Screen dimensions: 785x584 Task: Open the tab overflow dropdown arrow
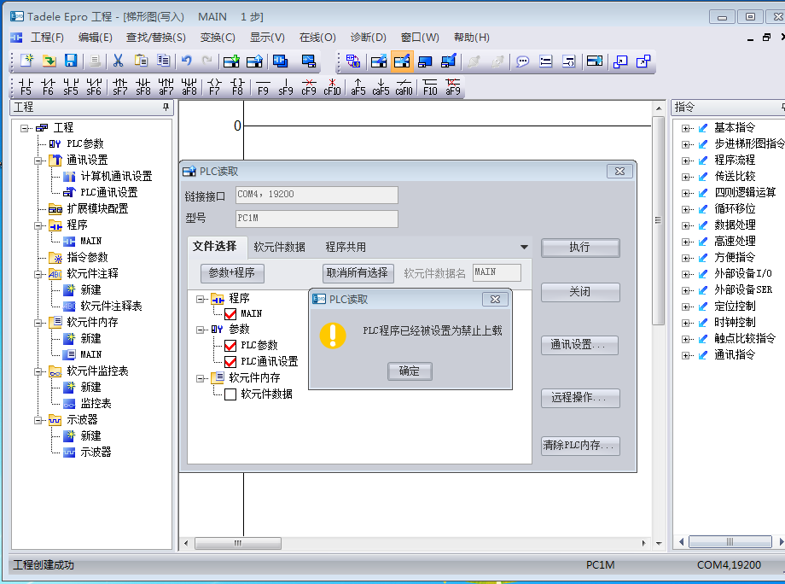(524, 248)
